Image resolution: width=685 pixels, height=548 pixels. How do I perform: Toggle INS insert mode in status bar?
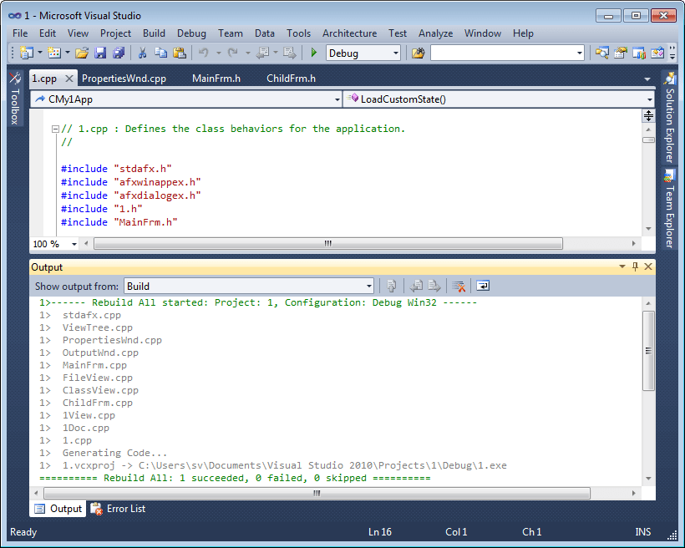[x=642, y=532]
